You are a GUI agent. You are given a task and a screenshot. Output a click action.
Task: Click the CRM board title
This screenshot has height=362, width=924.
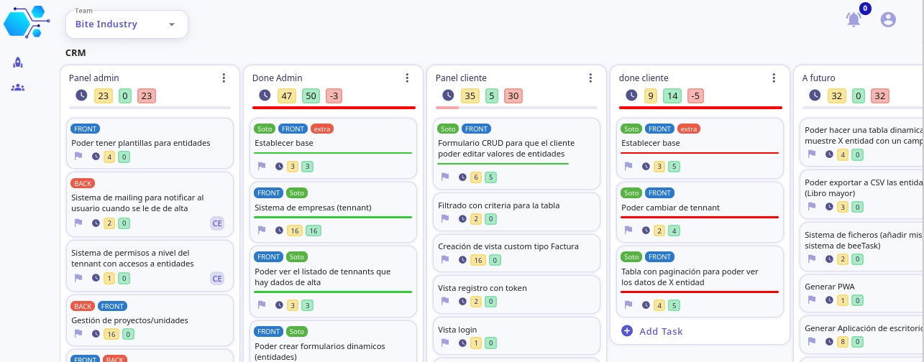click(76, 53)
